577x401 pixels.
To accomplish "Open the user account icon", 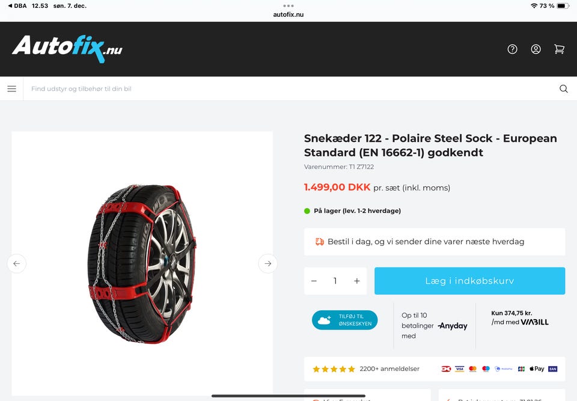I will (536, 49).
